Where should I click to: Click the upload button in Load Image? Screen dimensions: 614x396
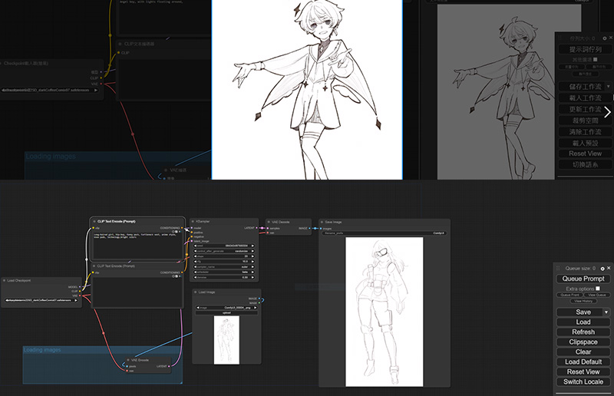tap(226, 313)
